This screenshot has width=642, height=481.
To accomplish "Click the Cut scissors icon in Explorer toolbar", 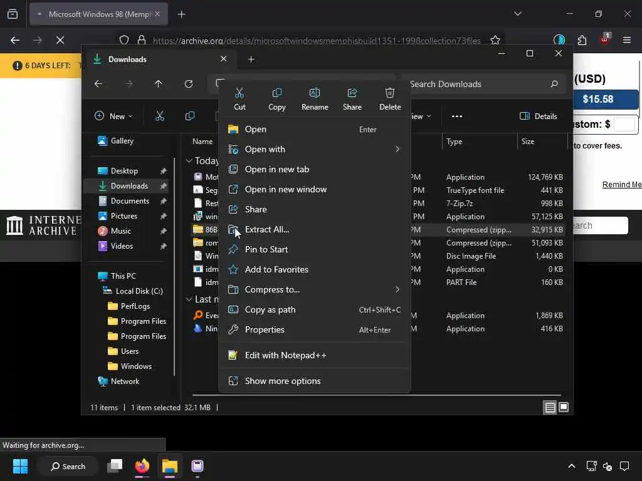I will [x=160, y=116].
